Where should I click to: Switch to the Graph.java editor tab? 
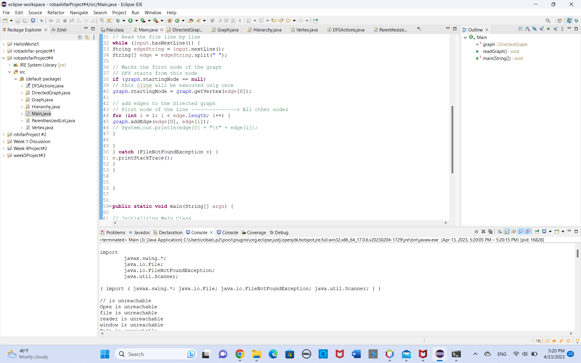coord(228,30)
